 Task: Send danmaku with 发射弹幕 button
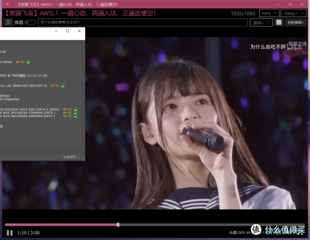coord(295,22)
